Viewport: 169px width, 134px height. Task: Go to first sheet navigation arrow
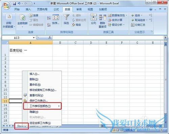click(4, 126)
